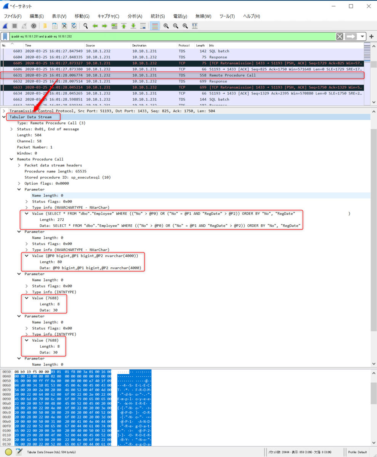
Task: Zoom in on the packet list text
Action: (x=166, y=26)
